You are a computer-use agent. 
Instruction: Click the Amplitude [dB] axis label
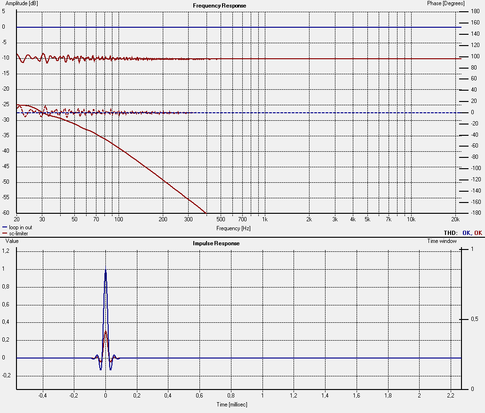click(21, 3)
